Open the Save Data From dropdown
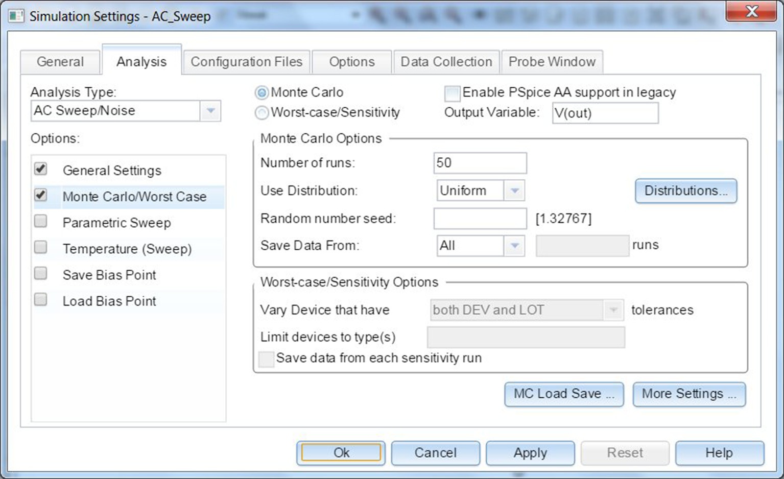The width and height of the screenshot is (784, 479). click(514, 246)
